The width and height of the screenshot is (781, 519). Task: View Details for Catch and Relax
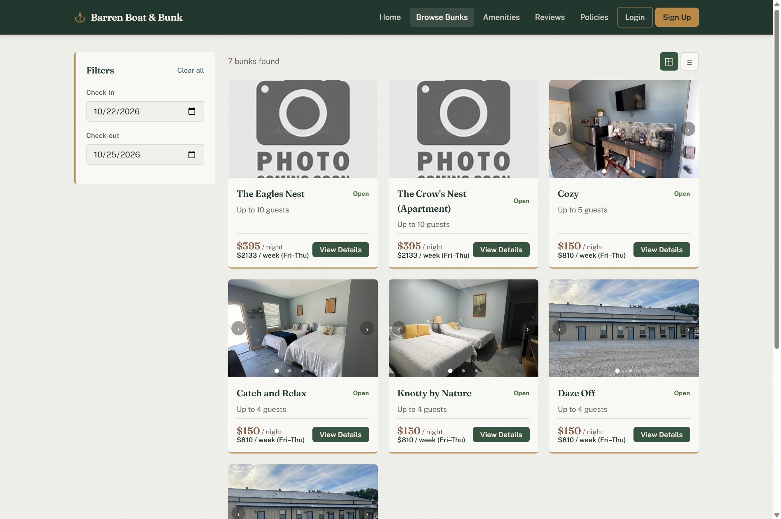coord(340,434)
